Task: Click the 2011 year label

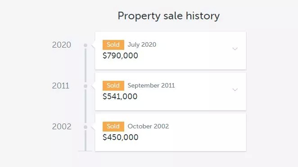Action: pyautogui.click(x=61, y=86)
